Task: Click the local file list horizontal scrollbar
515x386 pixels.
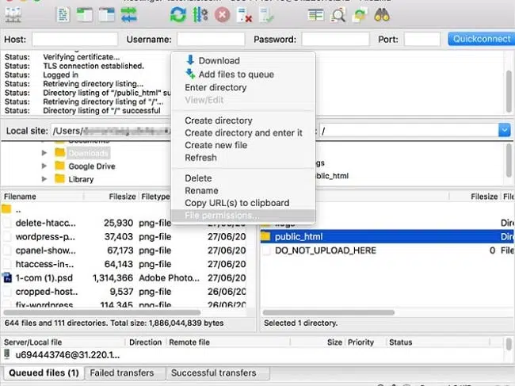Action: [x=102, y=312]
